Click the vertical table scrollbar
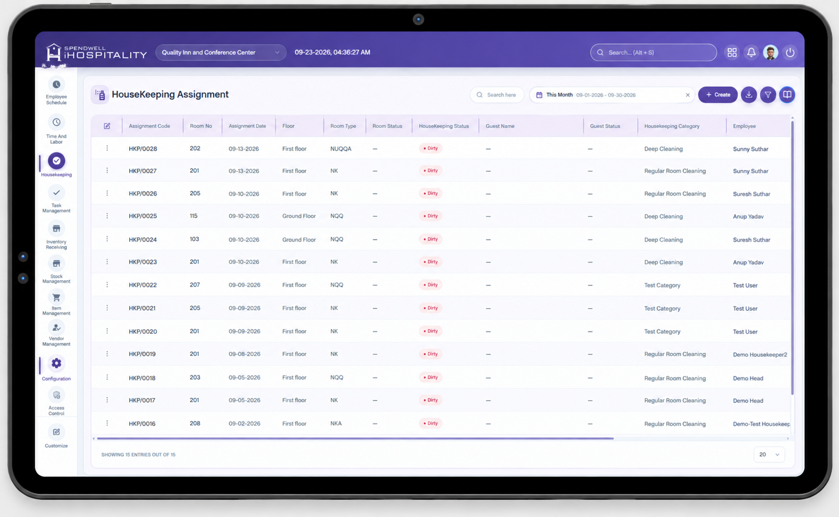This screenshot has height=517, width=839. pos(792,257)
